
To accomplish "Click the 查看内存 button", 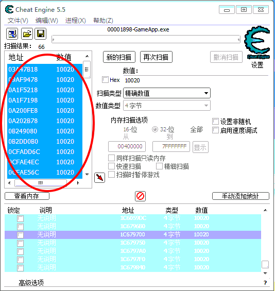I will [x=27, y=196].
